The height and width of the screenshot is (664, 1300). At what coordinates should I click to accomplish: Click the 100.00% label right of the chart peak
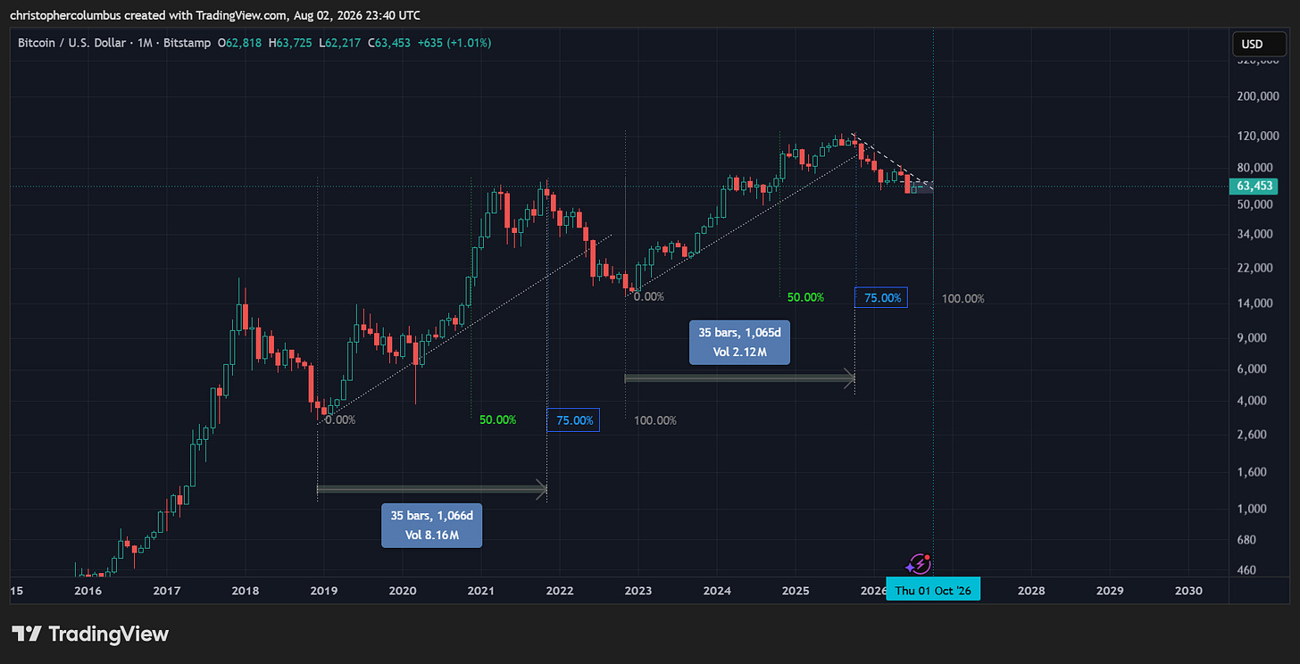pyautogui.click(x=963, y=298)
